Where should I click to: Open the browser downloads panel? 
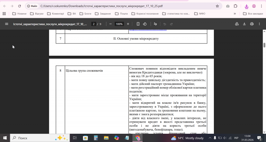point(247,7)
